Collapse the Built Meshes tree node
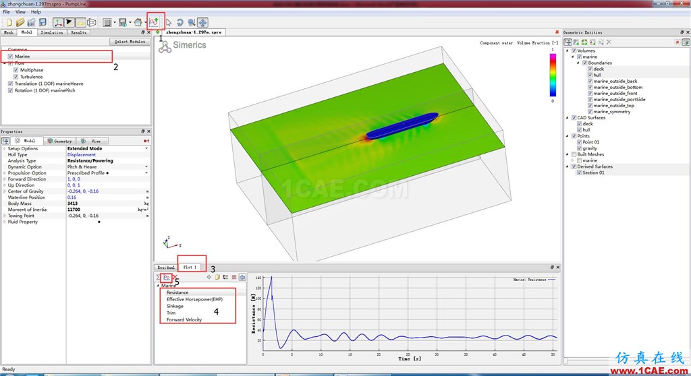 click(x=568, y=154)
